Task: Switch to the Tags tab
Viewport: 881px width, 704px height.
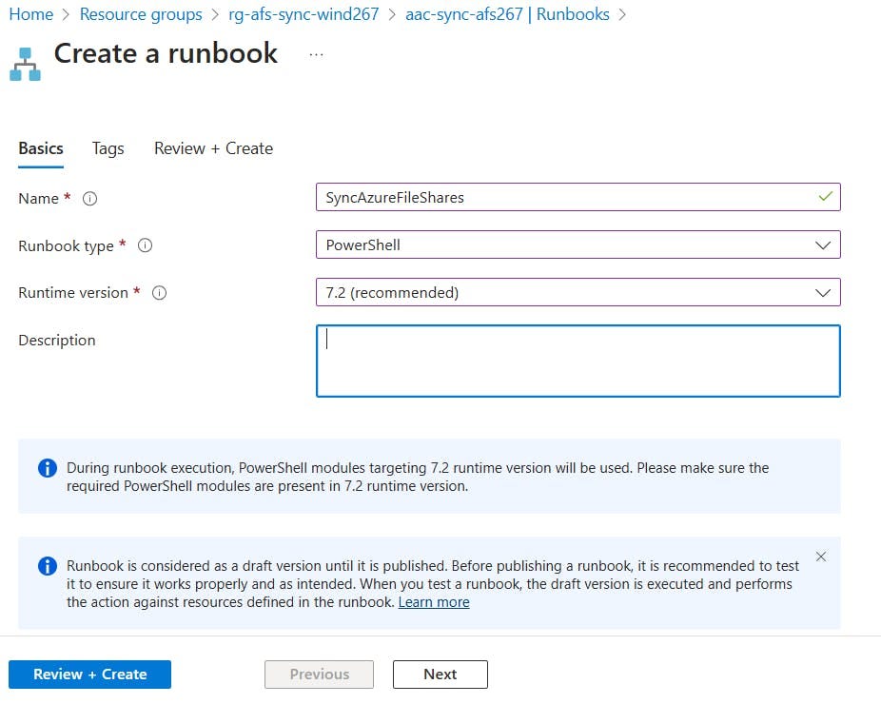Action: [108, 148]
